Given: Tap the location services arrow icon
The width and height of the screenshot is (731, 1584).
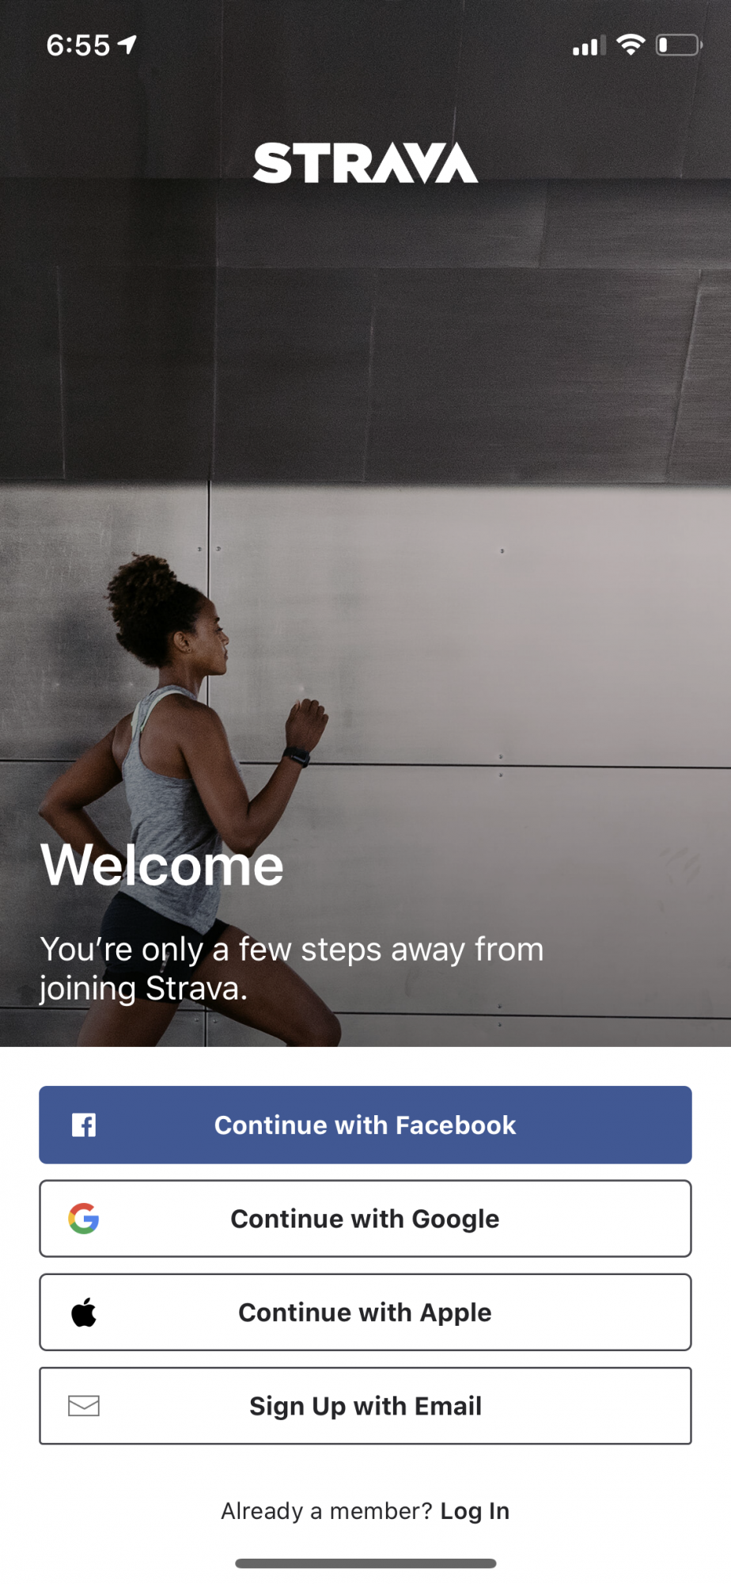Looking at the screenshot, I should (x=127, y=44).
